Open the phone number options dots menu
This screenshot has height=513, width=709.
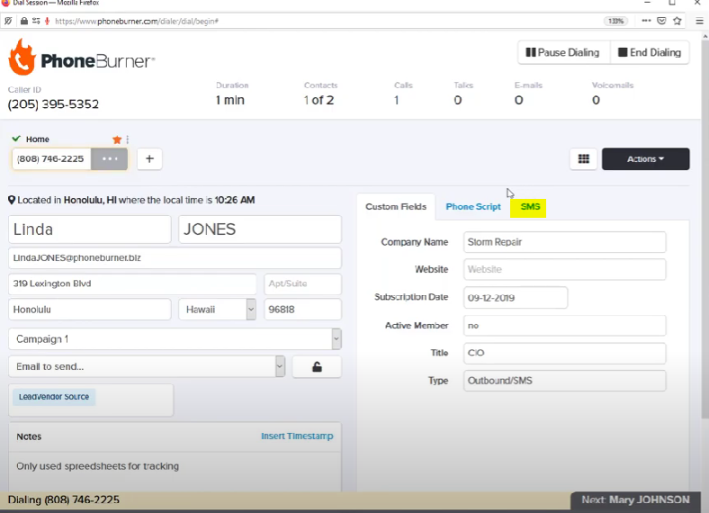[128, 139]
